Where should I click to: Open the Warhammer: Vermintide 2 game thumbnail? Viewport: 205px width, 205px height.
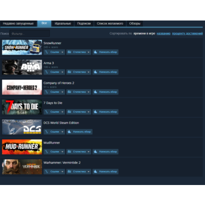coord(22,167)
